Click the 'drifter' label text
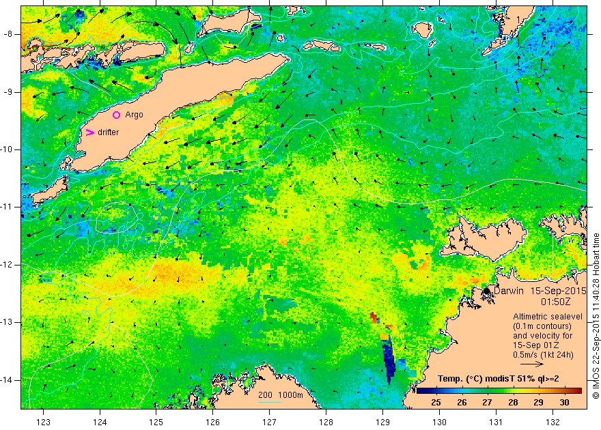This screenshot has width=601, height=430. (109, 132)
